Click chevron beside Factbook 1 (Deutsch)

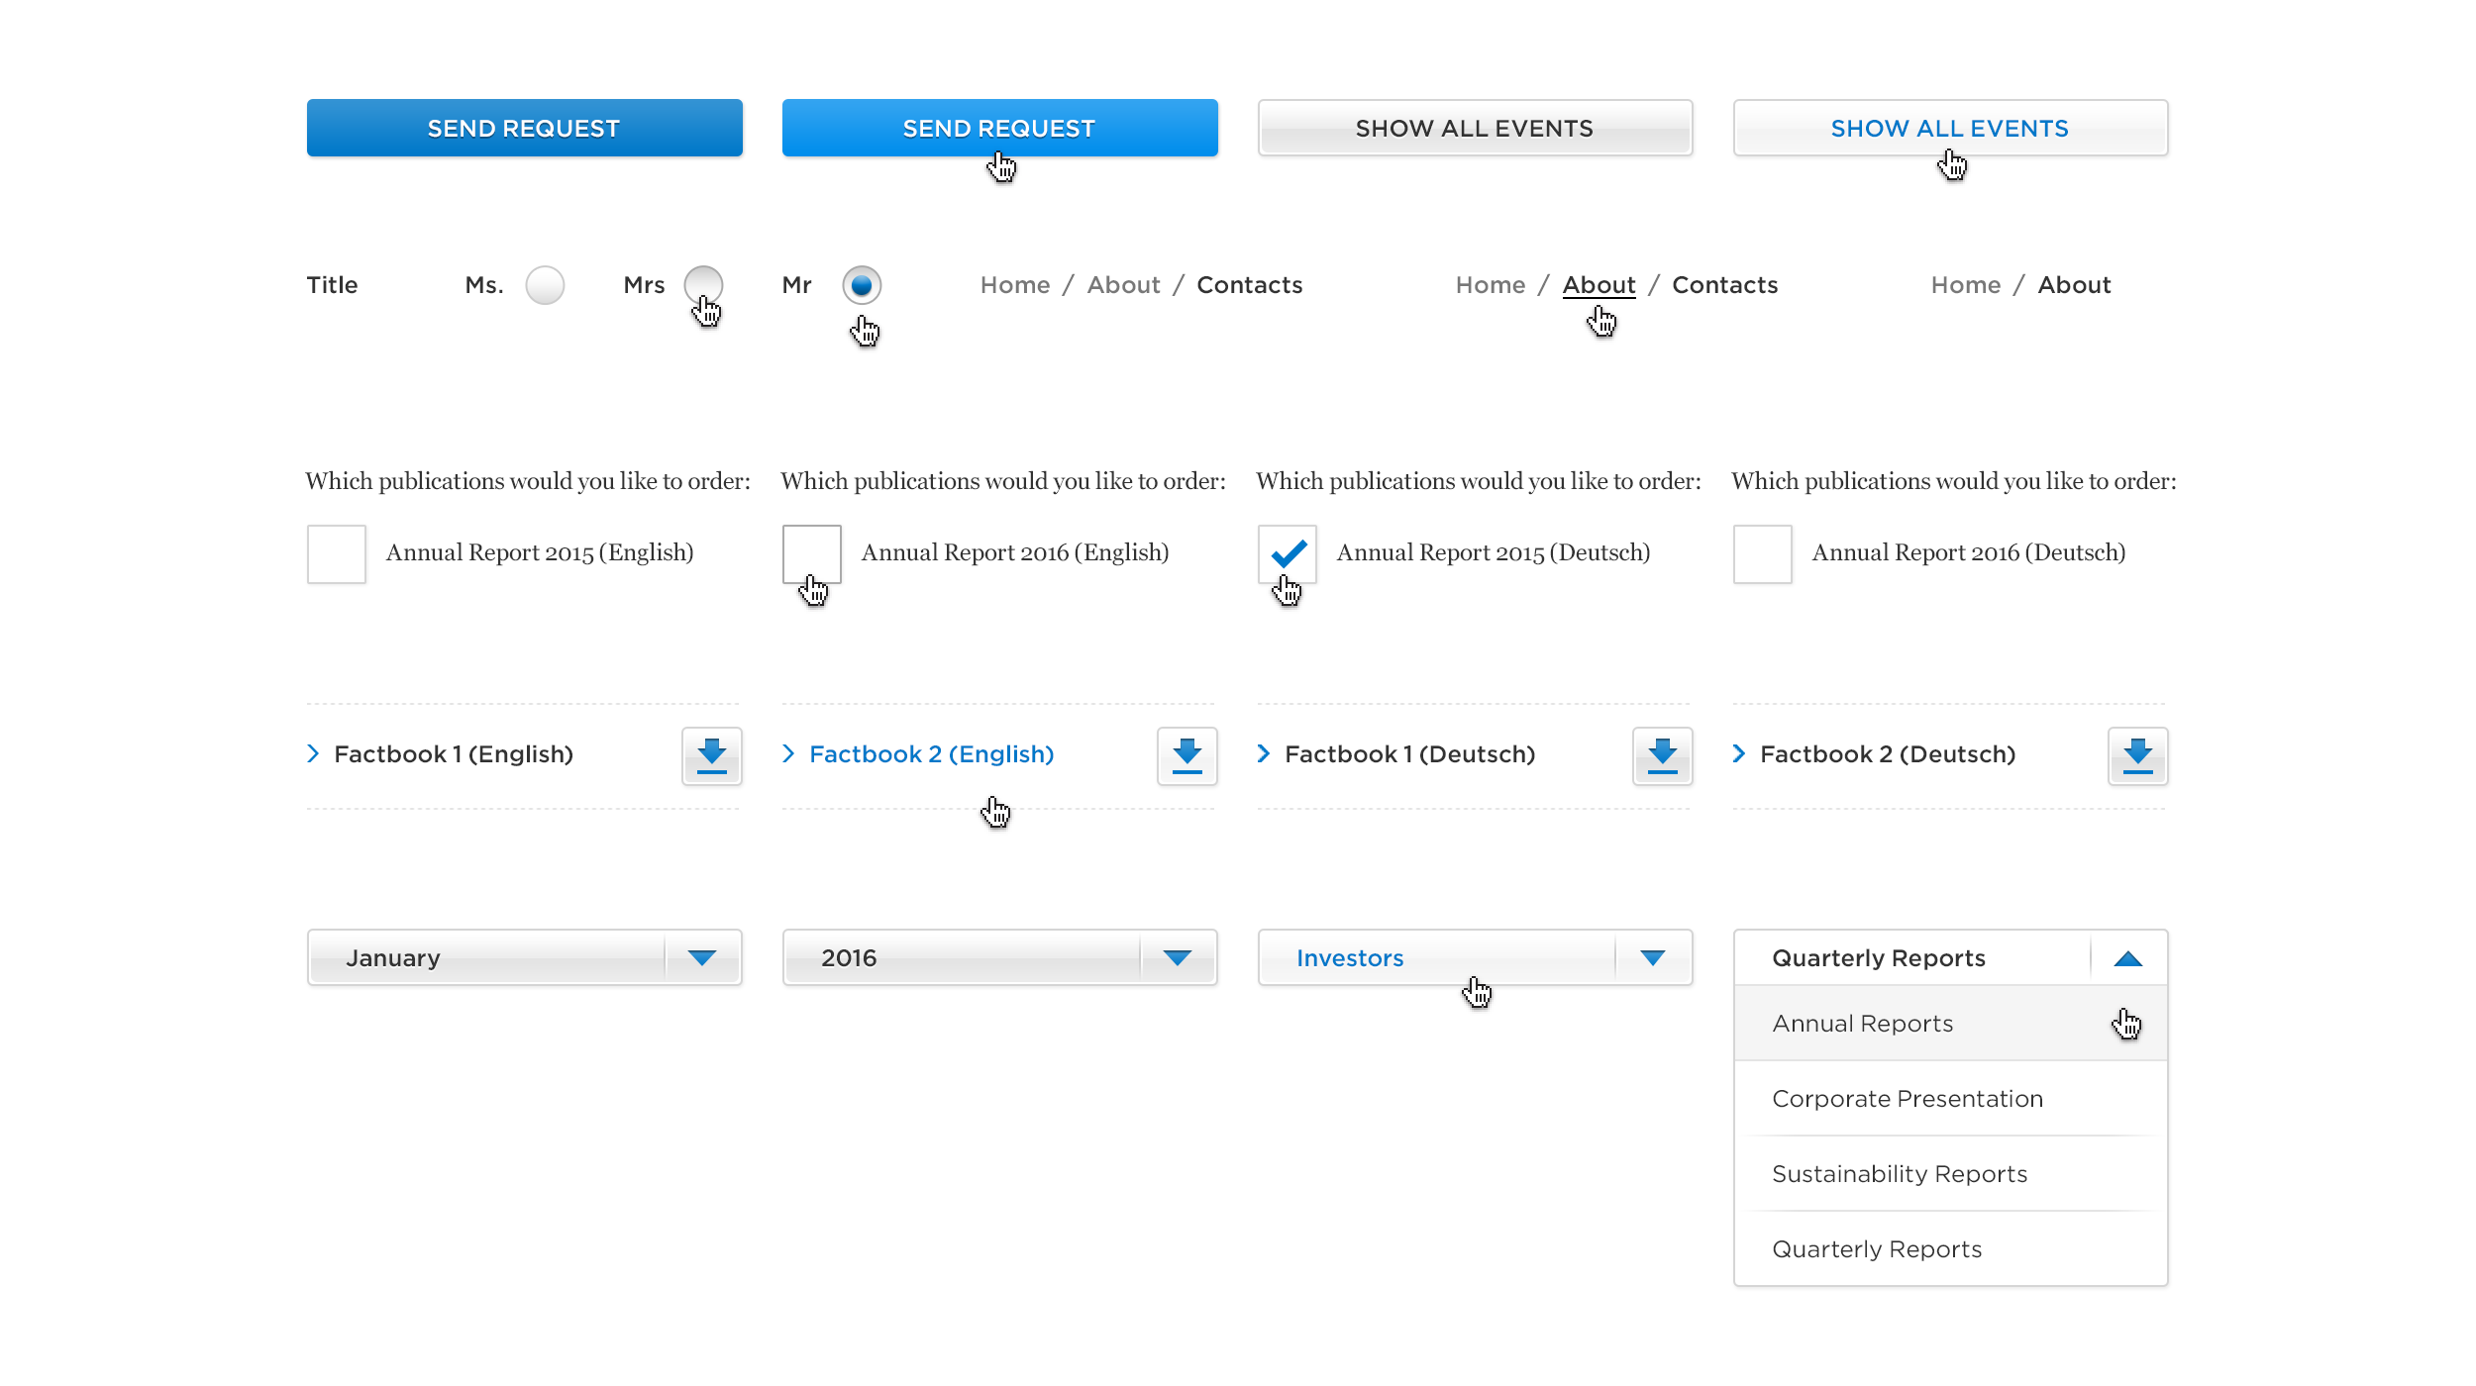[x=1264, y=753]
